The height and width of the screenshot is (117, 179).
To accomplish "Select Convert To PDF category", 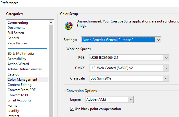I will click(19, 95).
